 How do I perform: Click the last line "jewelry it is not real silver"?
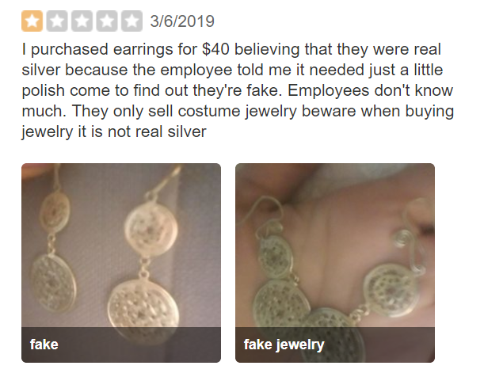pos(114,131)
